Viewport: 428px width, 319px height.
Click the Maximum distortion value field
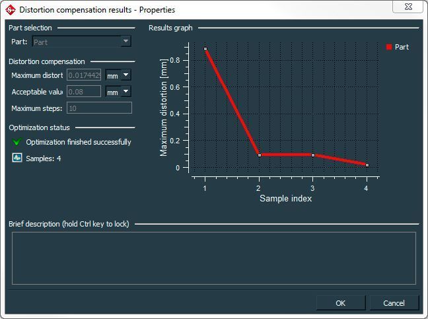(x=84, y=75)
